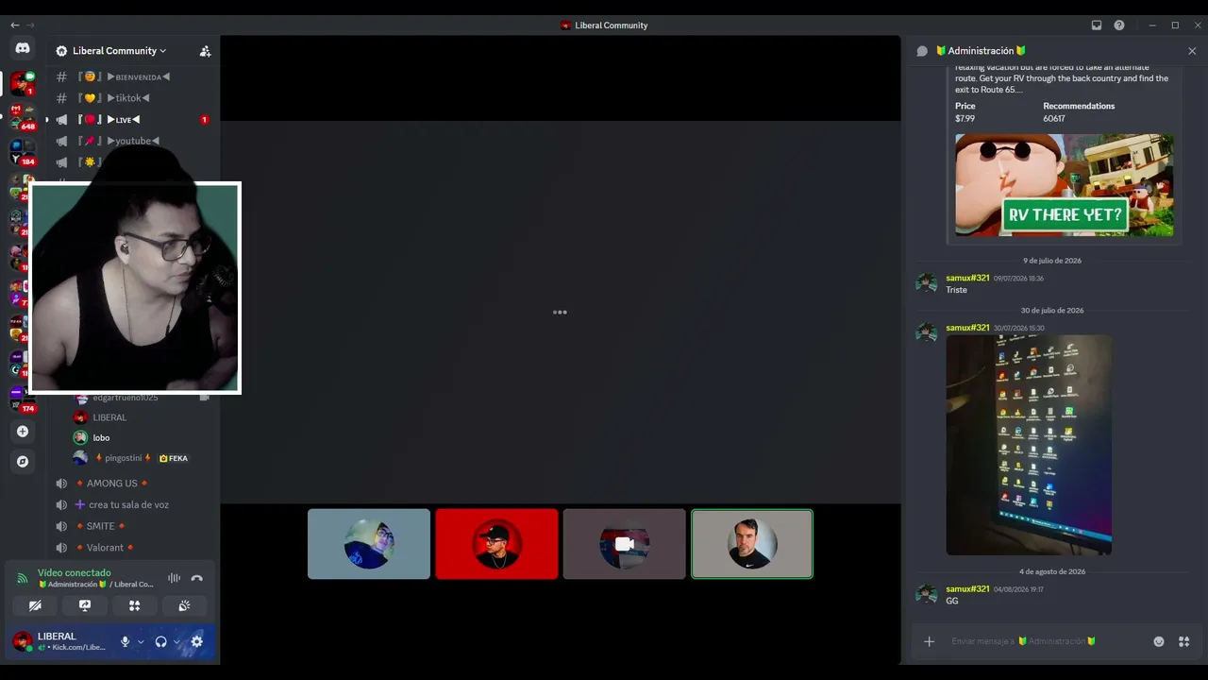Click samux#321 username on 'Triste' message

967,279
